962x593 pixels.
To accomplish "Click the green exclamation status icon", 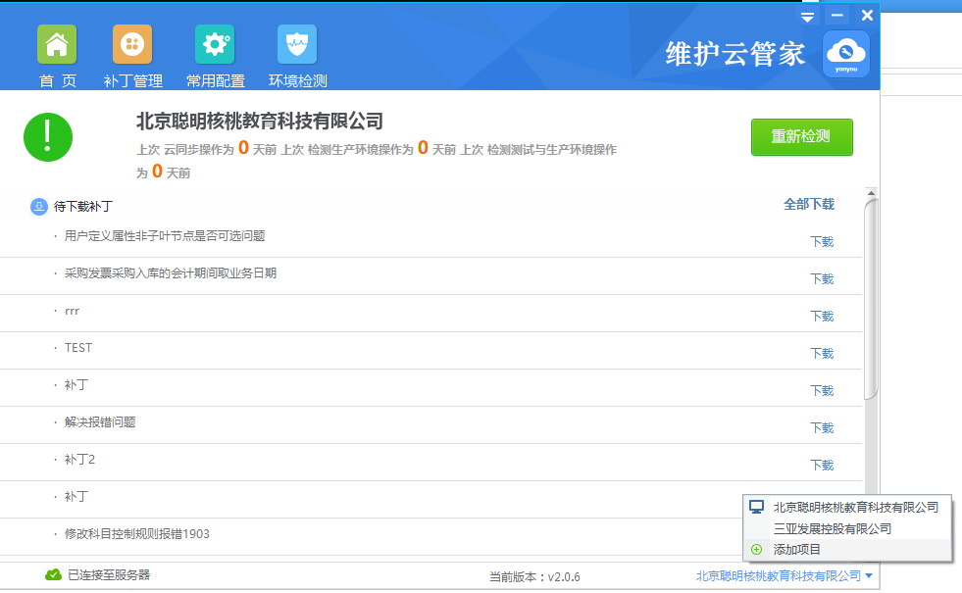I will (48, 137).
